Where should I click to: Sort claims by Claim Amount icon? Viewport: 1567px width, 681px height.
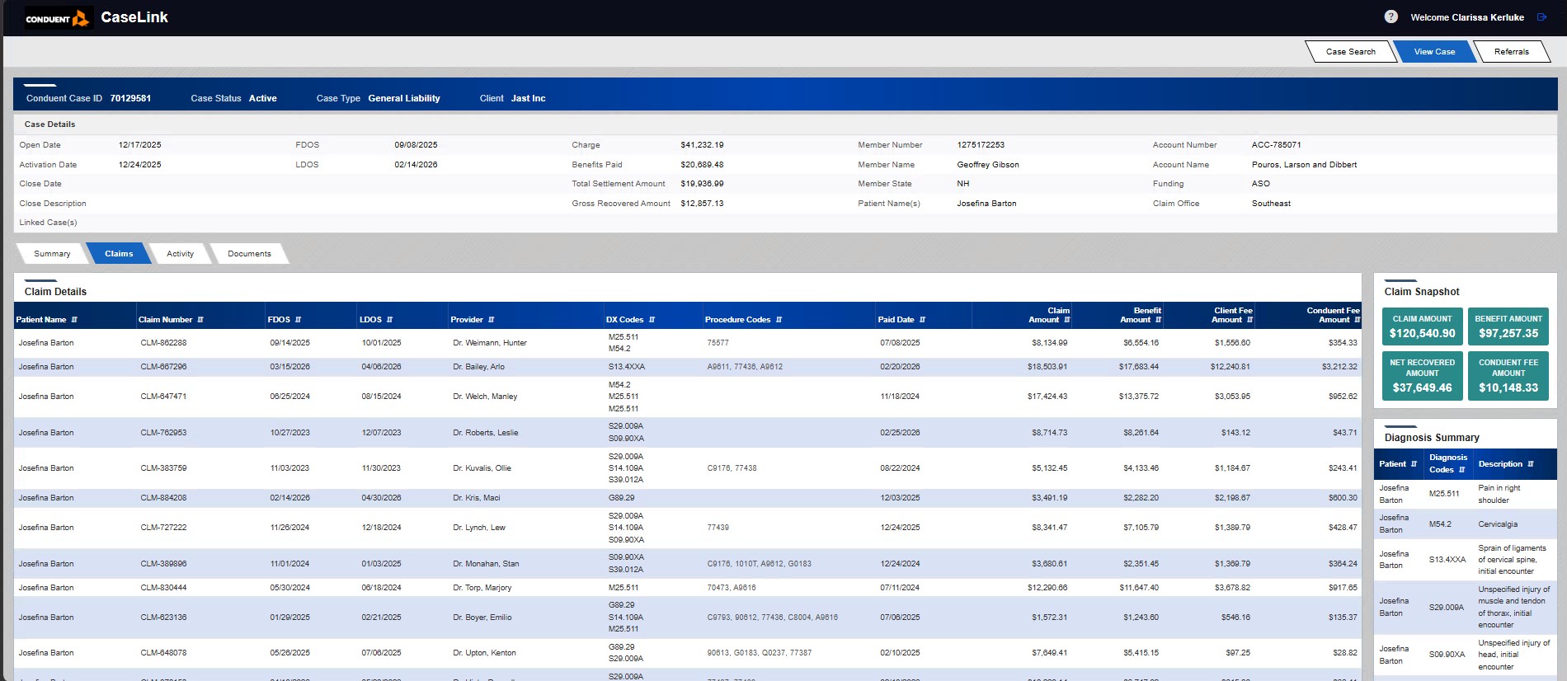(1067, 320)
